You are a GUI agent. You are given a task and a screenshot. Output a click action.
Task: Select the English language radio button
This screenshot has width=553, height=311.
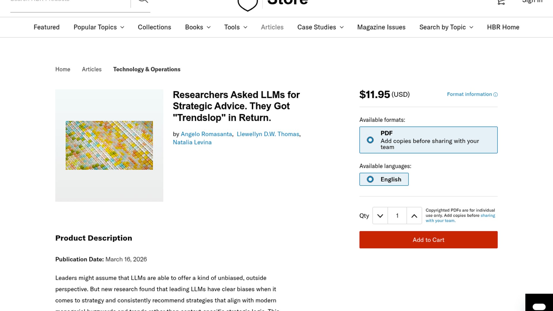click(x=370, y=179)
